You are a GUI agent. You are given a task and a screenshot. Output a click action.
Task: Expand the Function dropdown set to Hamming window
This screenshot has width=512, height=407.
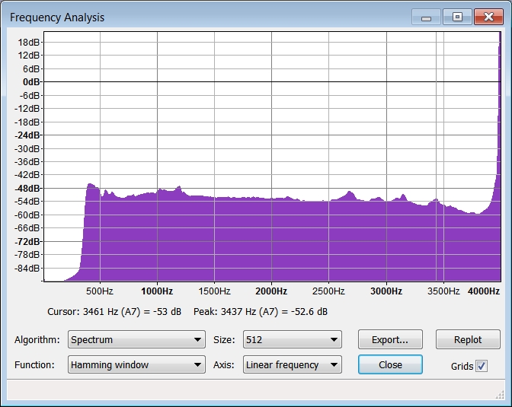[136, 365]
